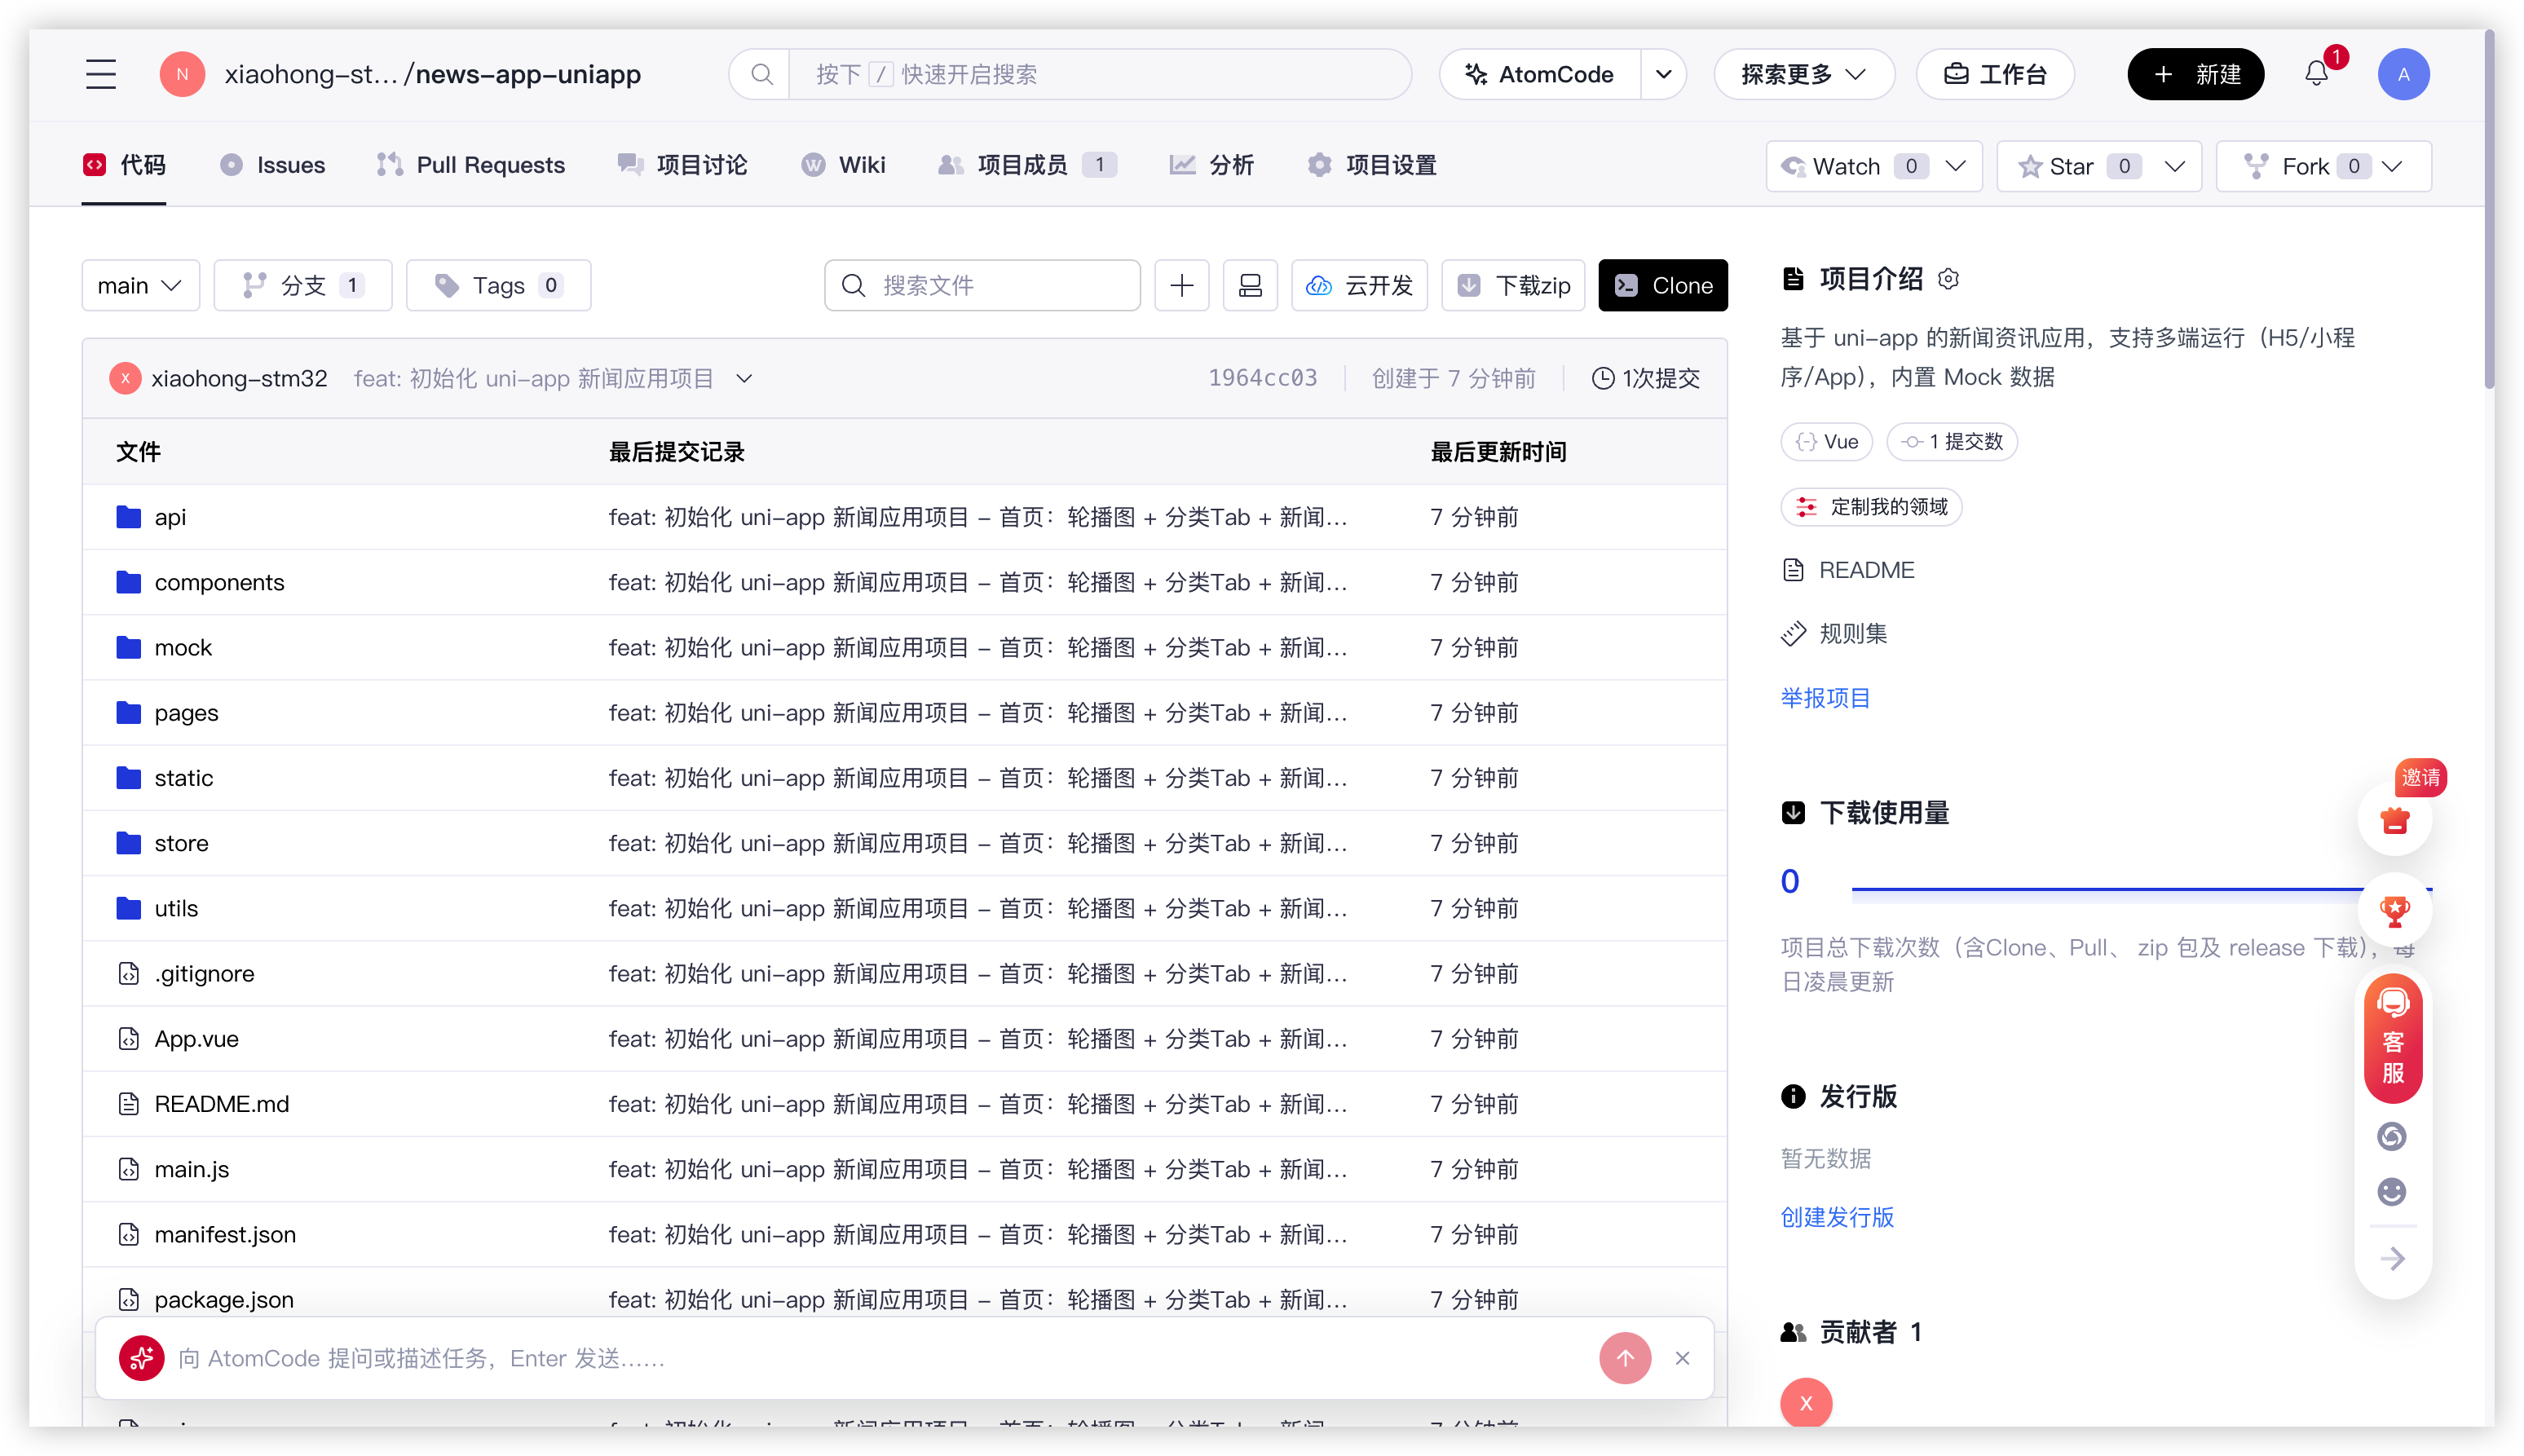Open the notifications bell
Screen dimensions: 2524x1456
tap(2316, 74)
